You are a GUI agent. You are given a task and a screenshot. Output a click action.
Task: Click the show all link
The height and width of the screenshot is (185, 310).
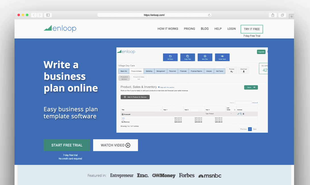point(255,103)
